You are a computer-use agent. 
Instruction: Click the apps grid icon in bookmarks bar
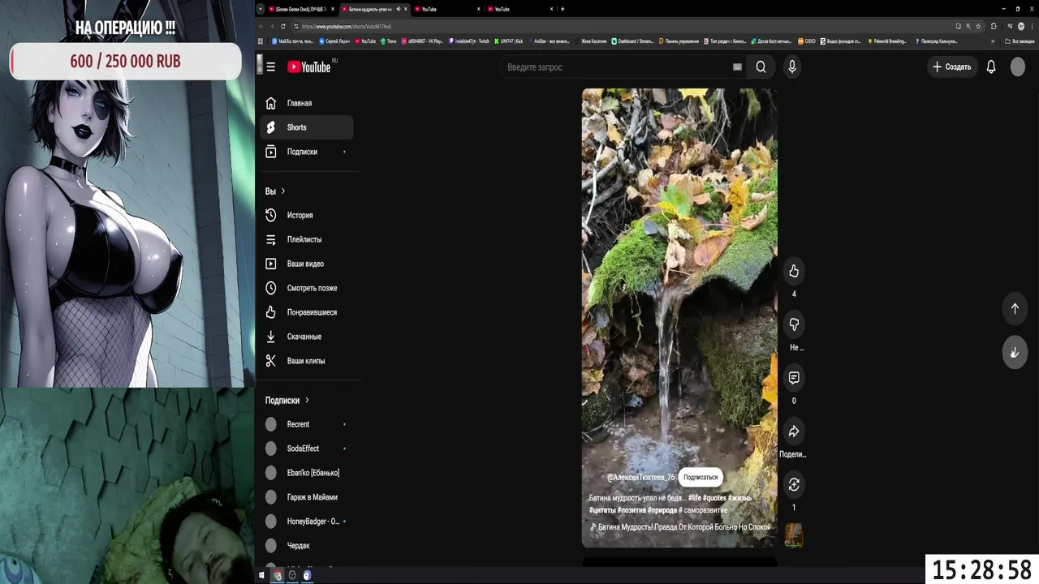(x=261, y=41)
